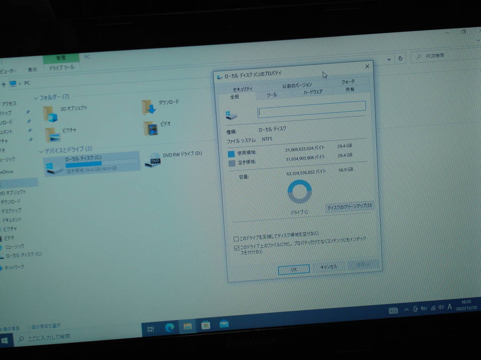Click the refresh button beside the address bar
481x360 pixels.
400,58
